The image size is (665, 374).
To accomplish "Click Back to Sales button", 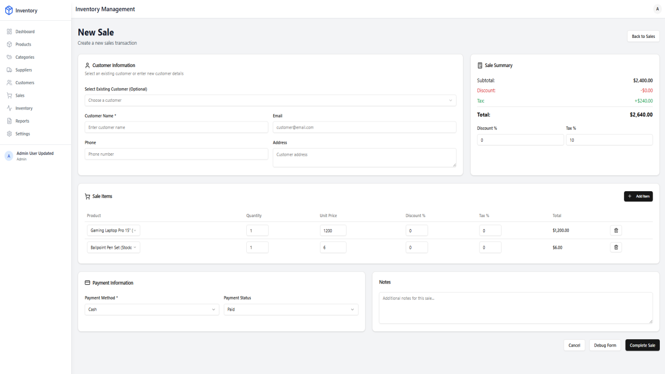I will [643, 36].
